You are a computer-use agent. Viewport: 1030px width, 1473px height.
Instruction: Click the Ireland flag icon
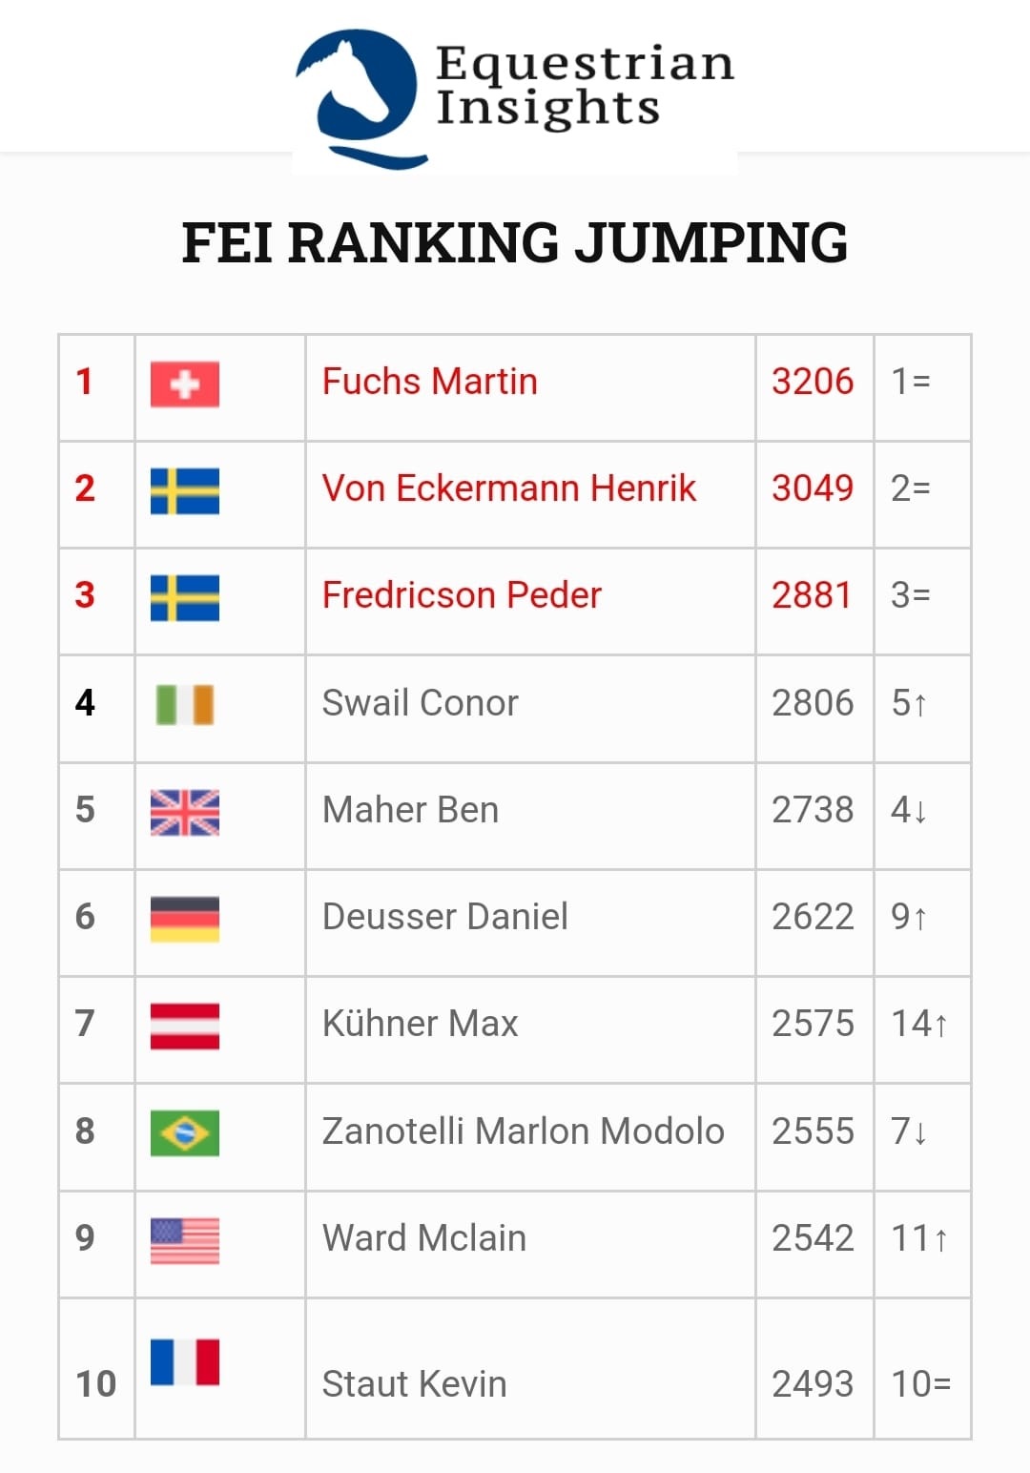pyautogui.click(x=185, y=705)
